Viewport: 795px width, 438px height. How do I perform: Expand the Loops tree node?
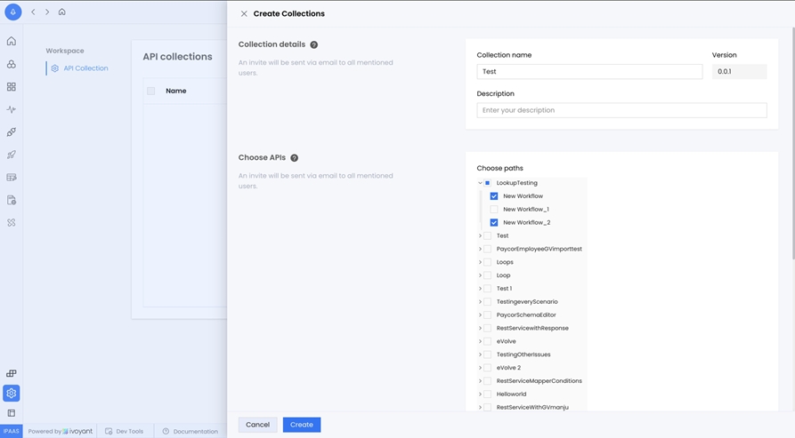coord(480,263)
